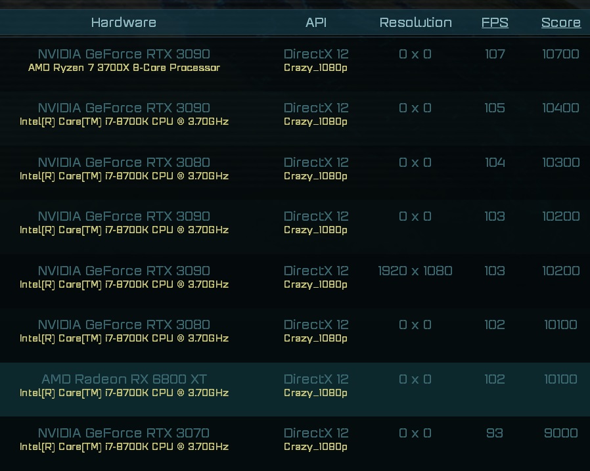Click the 104 FPS value

(x=495, y=162)
